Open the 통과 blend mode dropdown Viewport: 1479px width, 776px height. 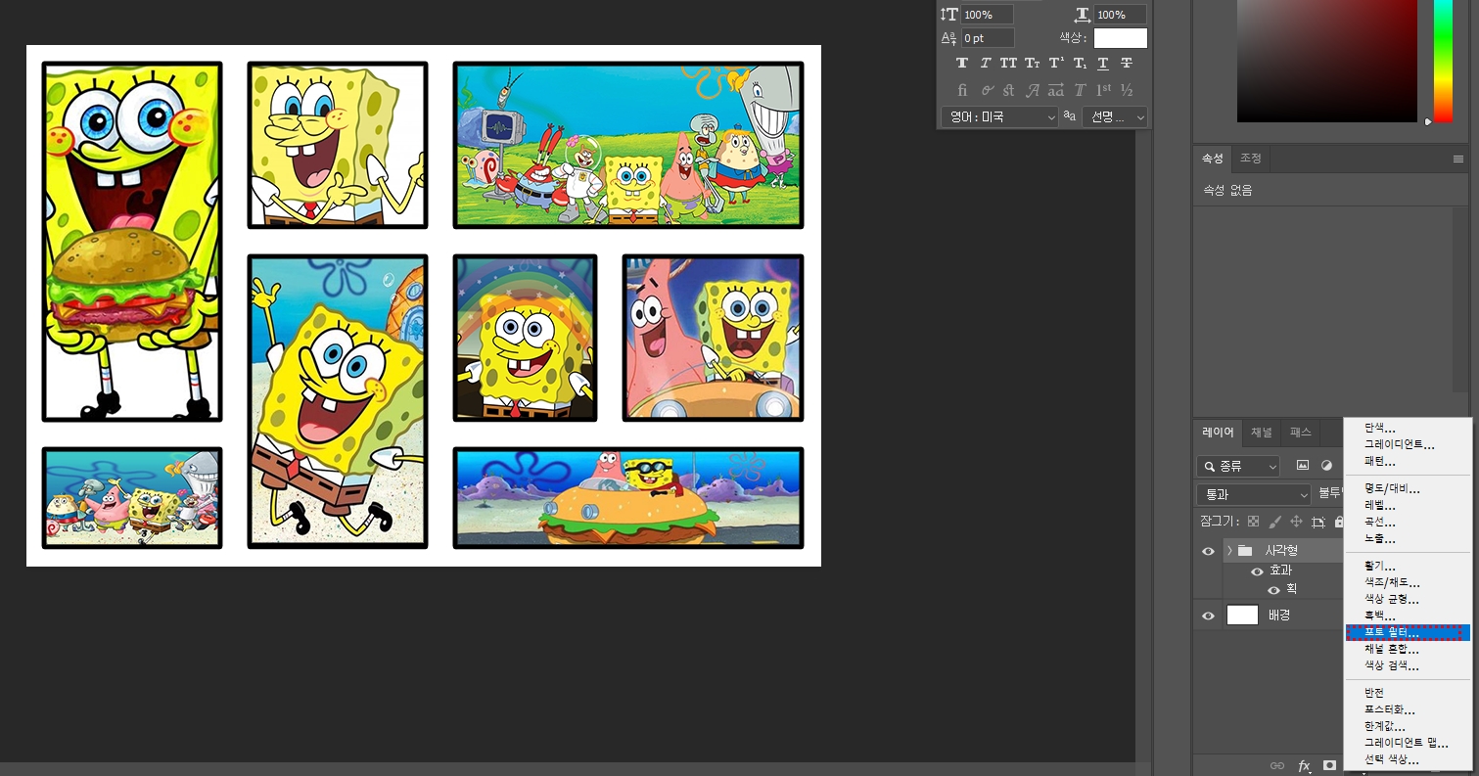click(x=1253, y=494)
